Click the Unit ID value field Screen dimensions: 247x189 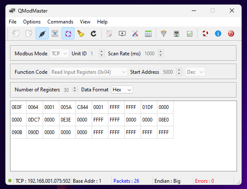[94, 54]
